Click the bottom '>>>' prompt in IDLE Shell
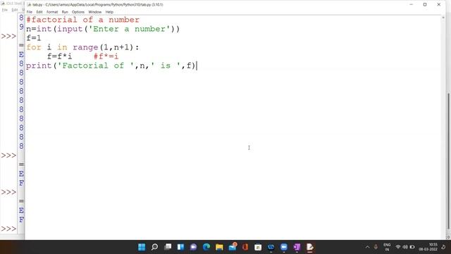Viewport: 451px width, 254px height. point(8,229)
